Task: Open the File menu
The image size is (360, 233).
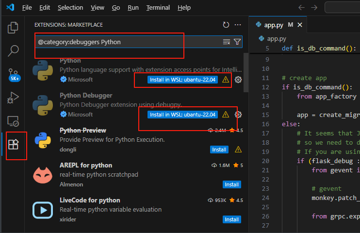Action: (x=27, y=8)
